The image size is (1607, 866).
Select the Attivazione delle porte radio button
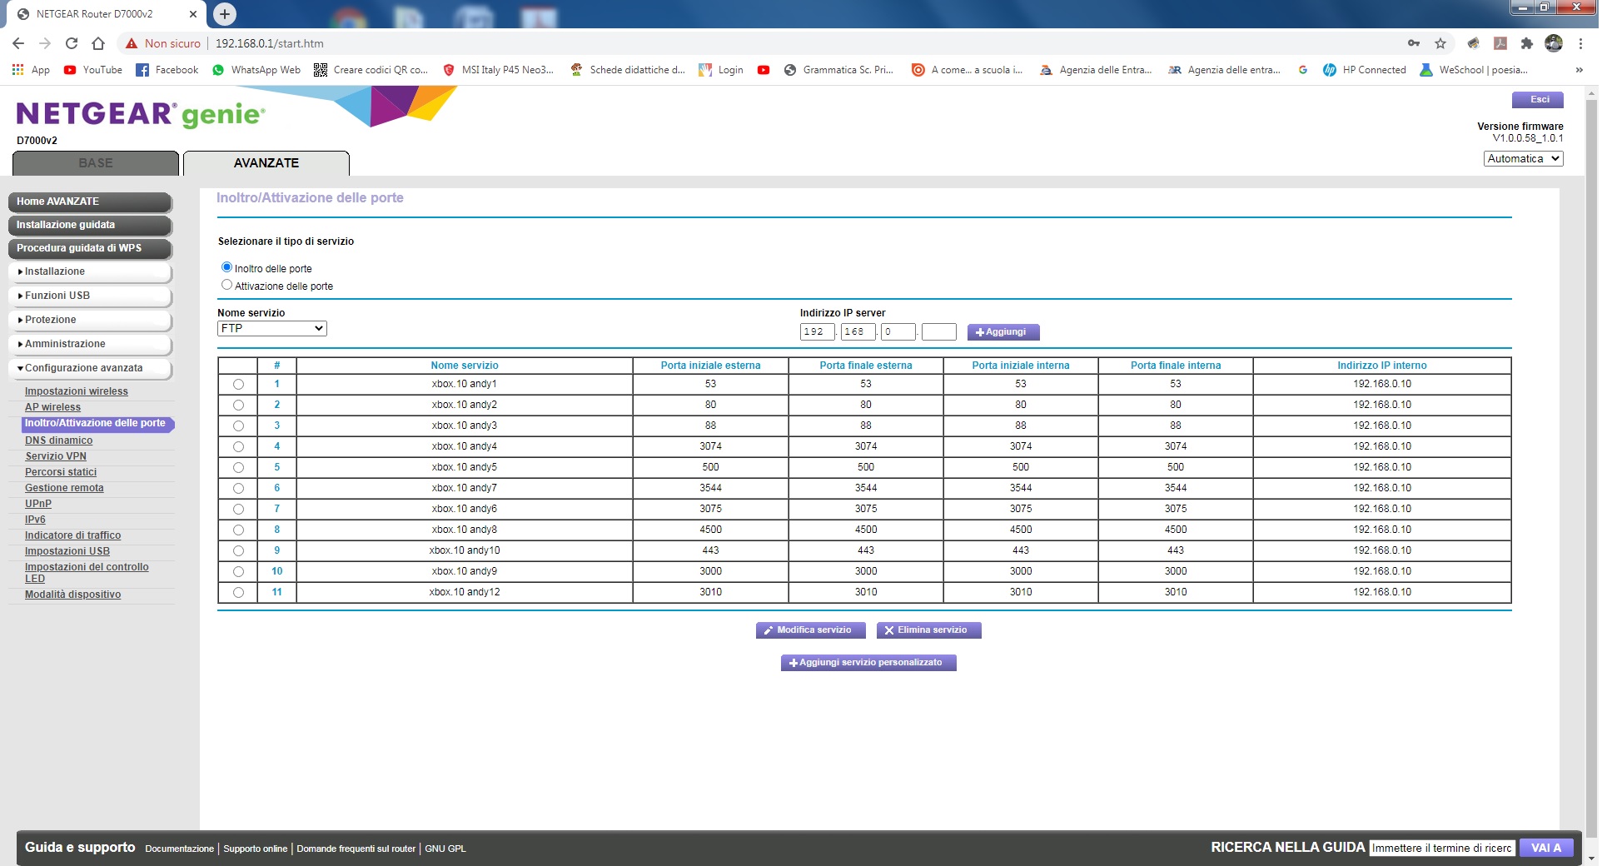[226, 285]
